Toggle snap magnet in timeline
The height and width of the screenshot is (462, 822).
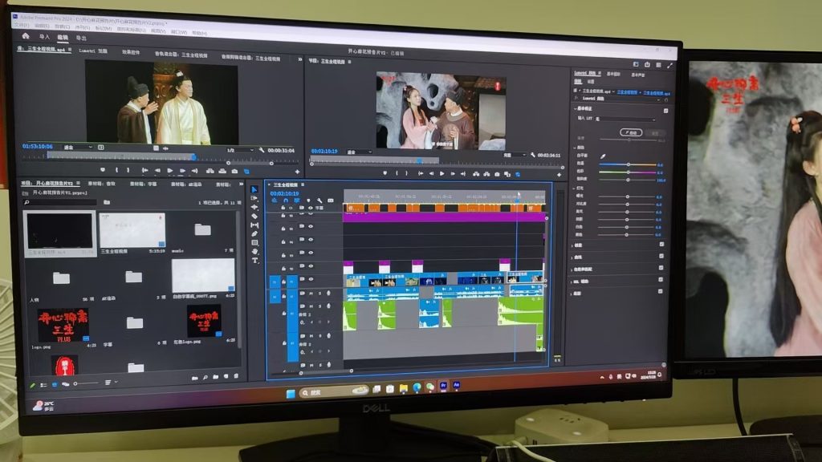(286, 201)
